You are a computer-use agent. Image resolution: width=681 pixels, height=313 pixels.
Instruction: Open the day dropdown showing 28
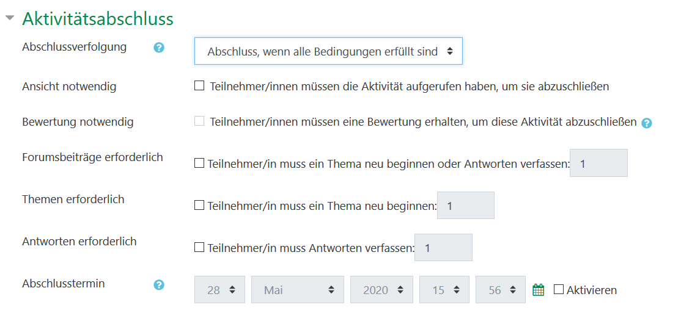pos(219,290)
